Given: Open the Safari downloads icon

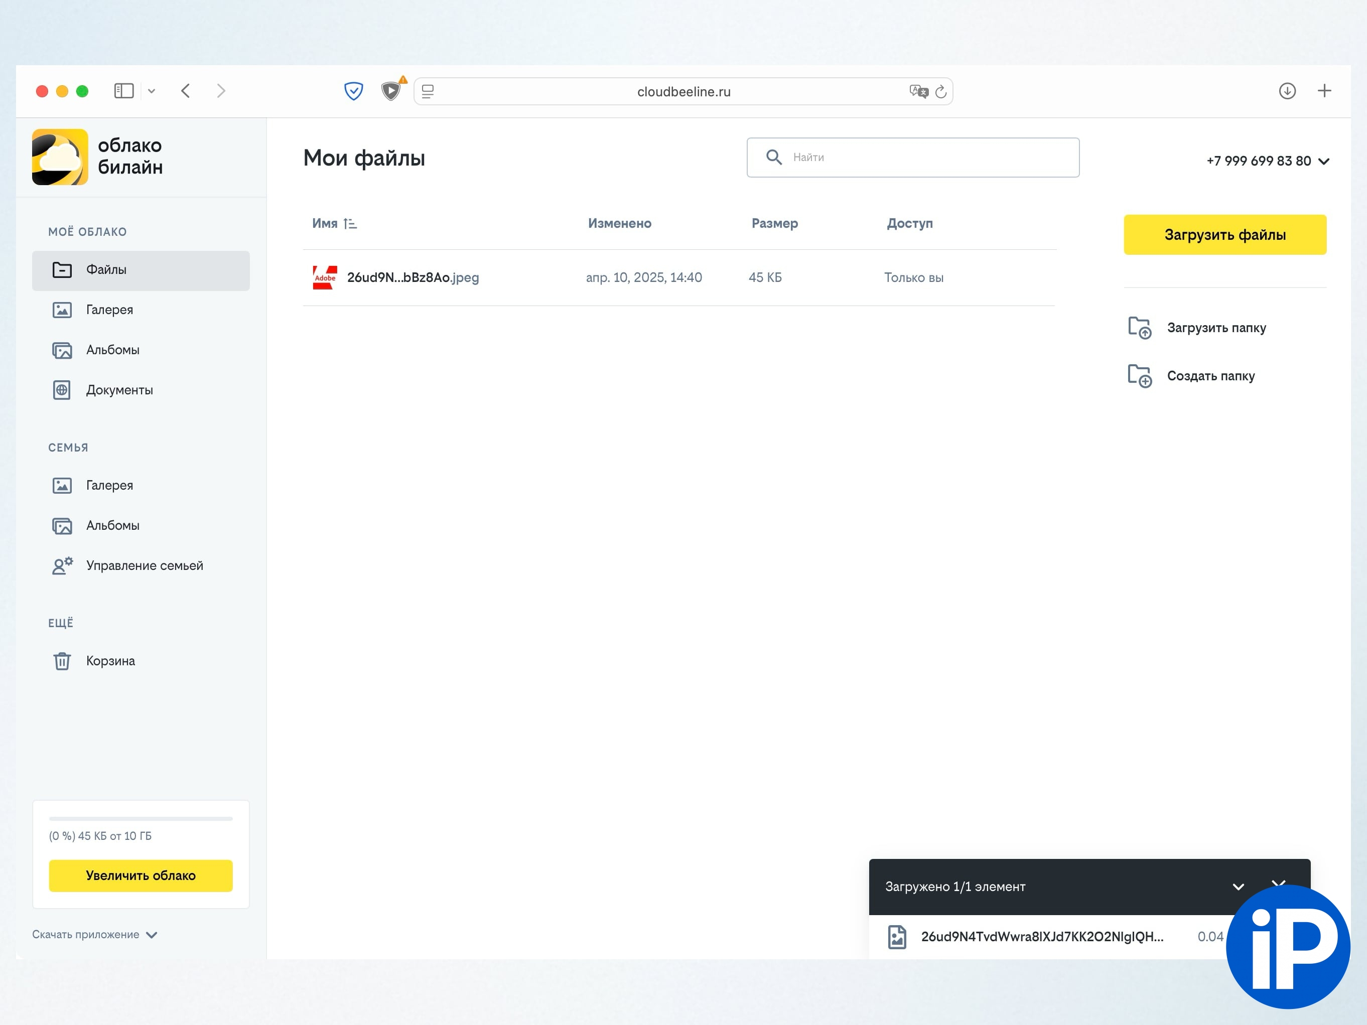Looking at the screenshot, I should click(x=1287, y=91).
